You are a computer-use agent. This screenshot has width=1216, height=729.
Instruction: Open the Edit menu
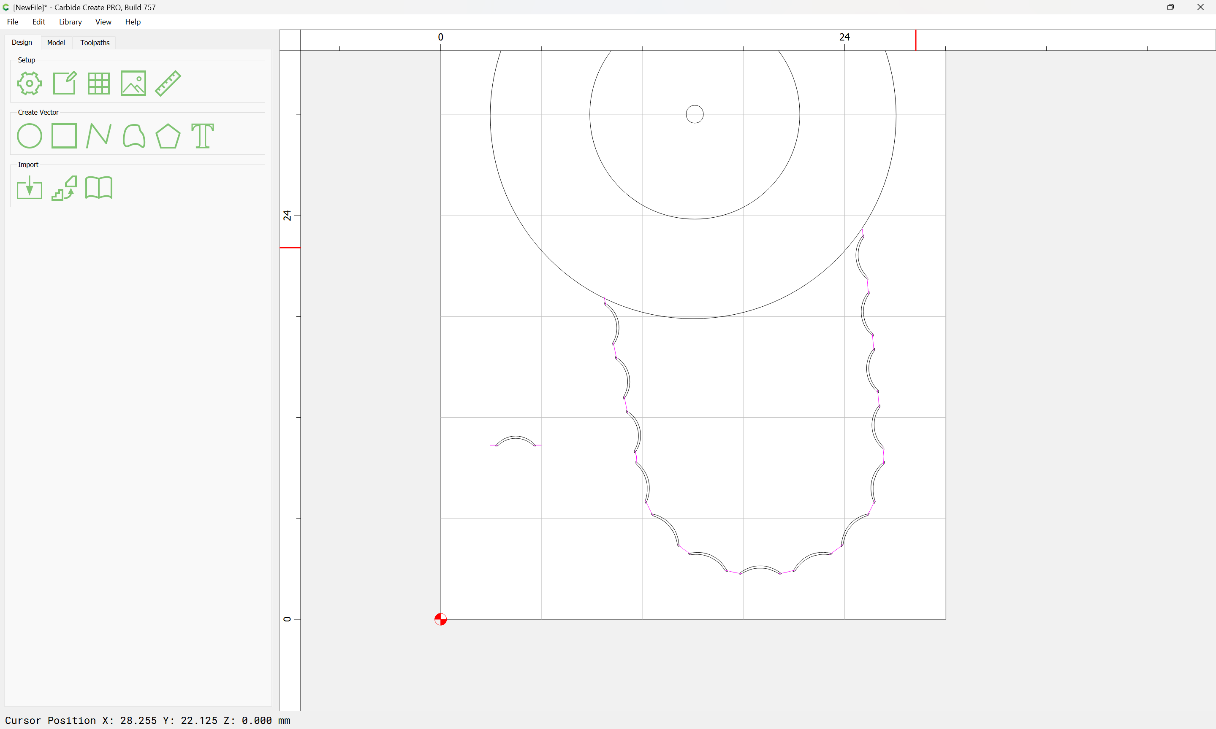[38, 22]
